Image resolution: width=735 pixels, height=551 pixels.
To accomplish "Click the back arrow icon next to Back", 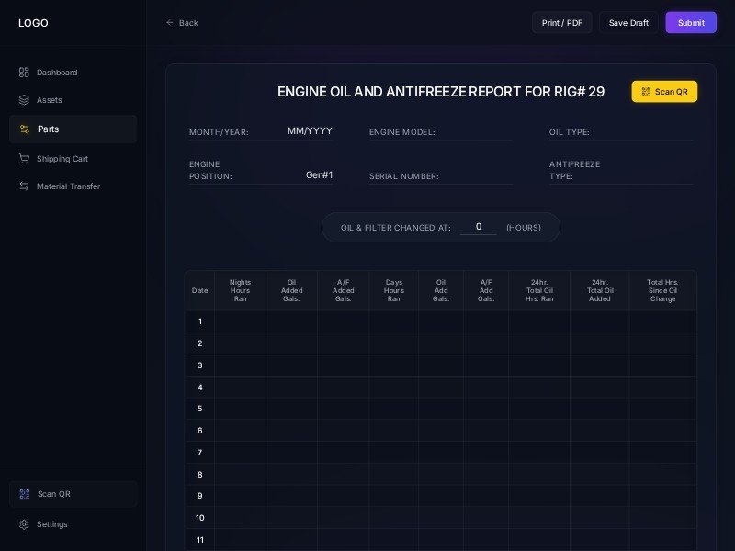I will pyautogui.click(x=169, y=23).
